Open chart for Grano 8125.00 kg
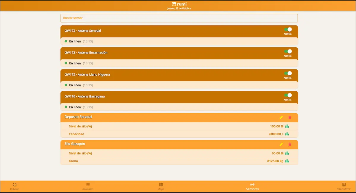356x193 pixels. click(x=287, y=161)
